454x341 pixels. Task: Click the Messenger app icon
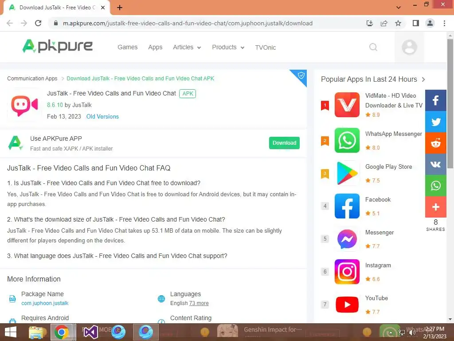tap(347, 239)
